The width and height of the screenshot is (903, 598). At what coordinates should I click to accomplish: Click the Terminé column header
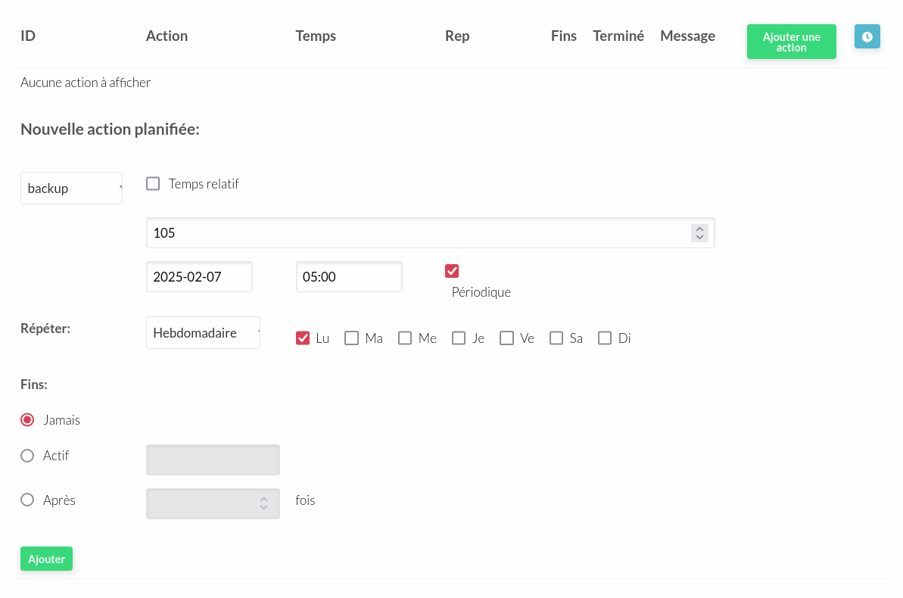click(x=618, y=36)
